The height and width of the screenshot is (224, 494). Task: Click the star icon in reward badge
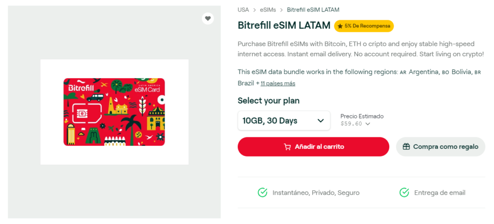340,26
